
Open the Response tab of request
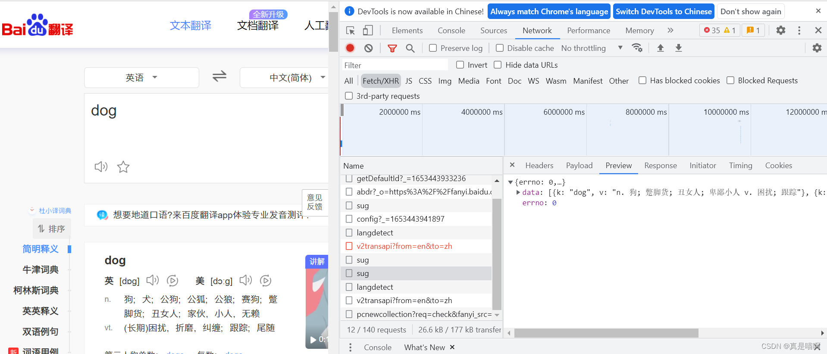click(660, 165)
